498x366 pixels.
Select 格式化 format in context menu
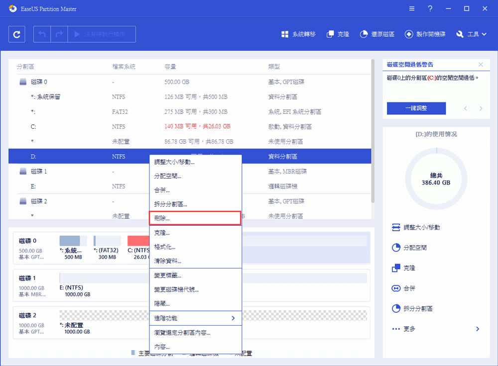point(195,247)
